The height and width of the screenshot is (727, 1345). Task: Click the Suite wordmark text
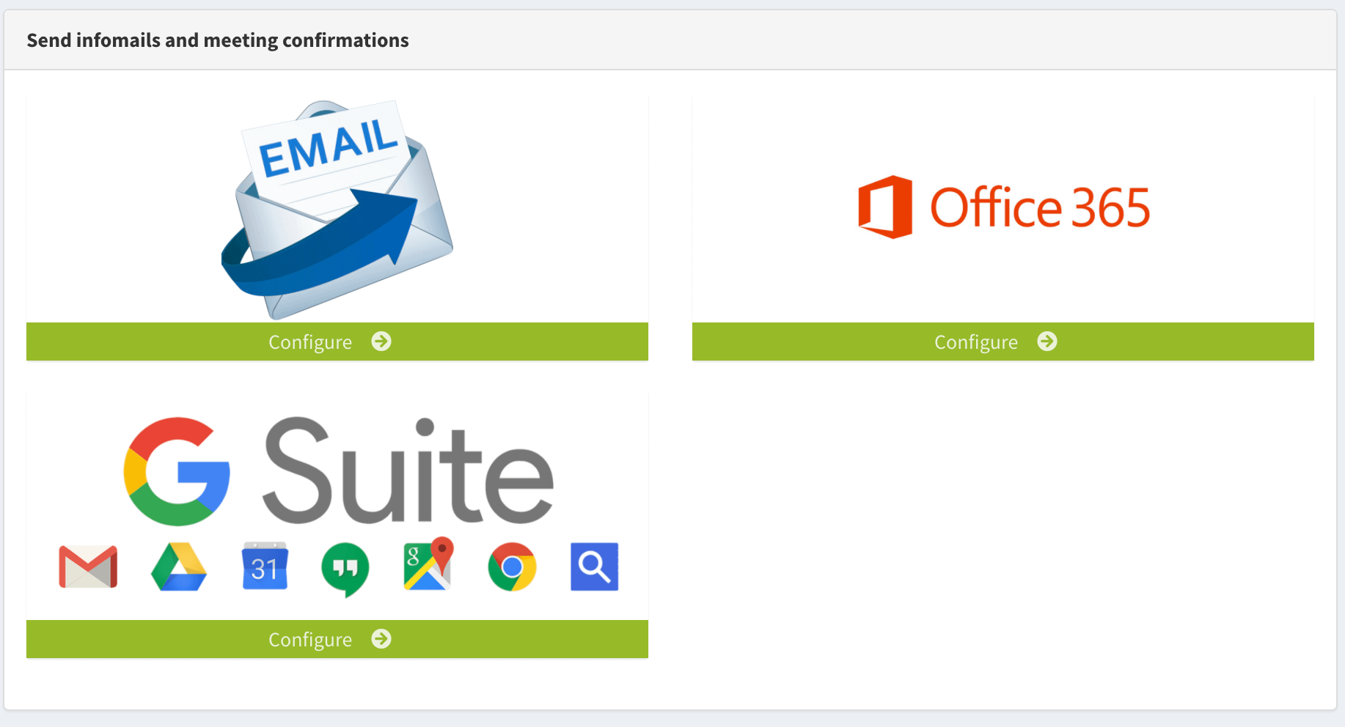pyautogui.click(x=408, y=471)
